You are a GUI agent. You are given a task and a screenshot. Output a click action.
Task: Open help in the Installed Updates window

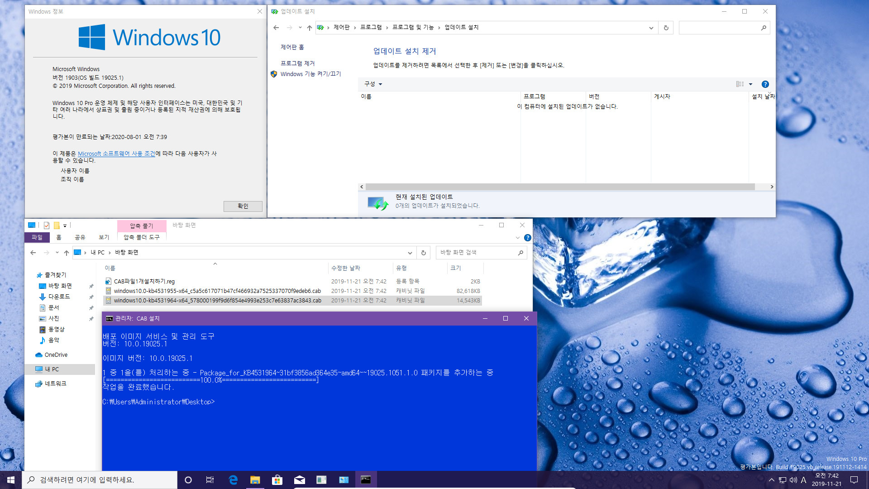click(765, 84)
